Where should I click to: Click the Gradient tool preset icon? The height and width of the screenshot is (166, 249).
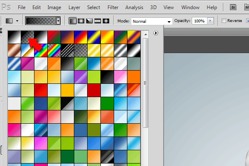coord(9,21)
